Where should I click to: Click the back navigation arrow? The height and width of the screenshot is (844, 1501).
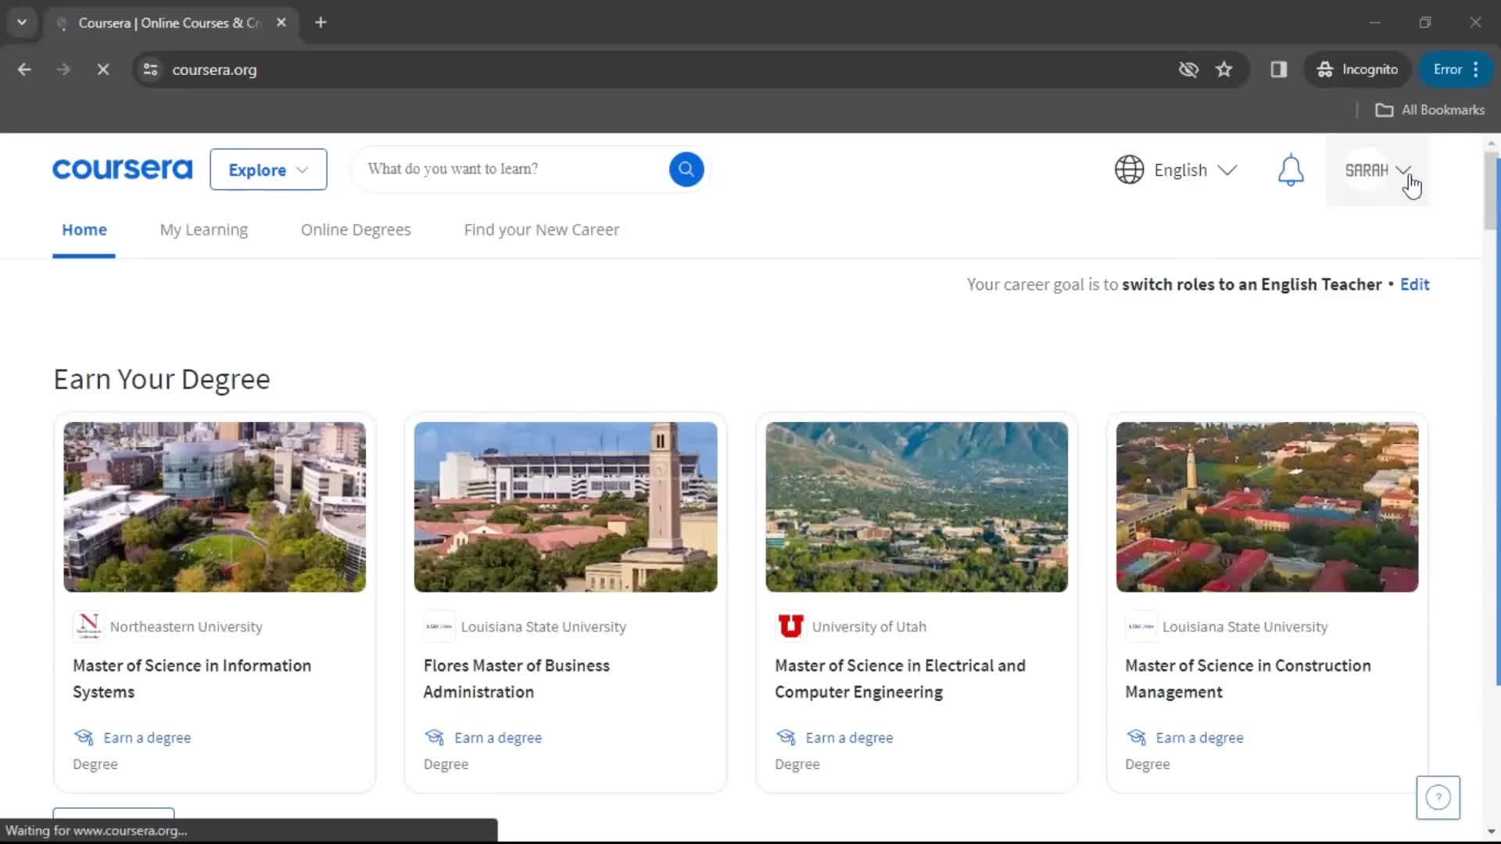[24, 69]
